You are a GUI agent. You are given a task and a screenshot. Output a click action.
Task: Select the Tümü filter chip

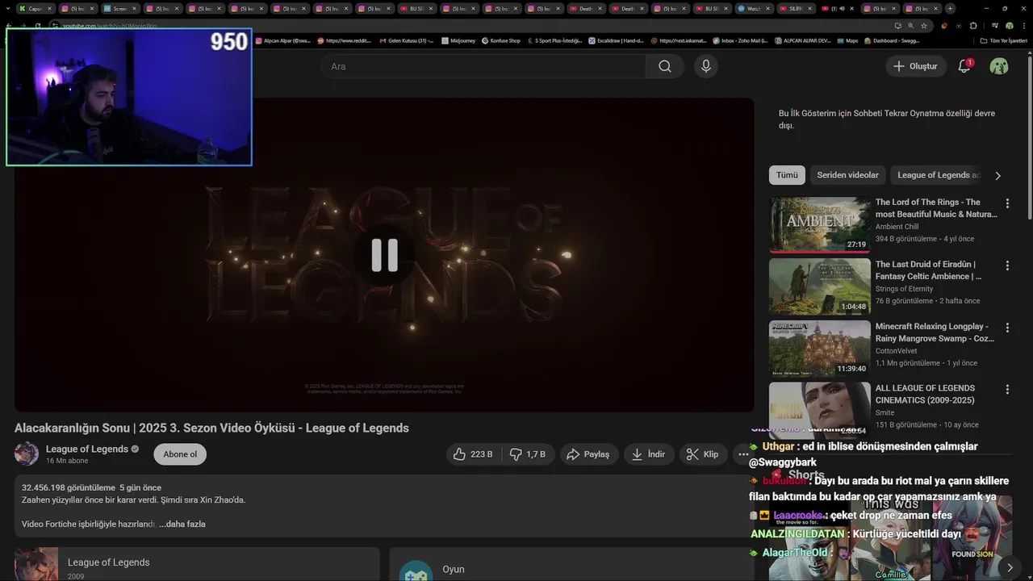click(x=787, y=175)
